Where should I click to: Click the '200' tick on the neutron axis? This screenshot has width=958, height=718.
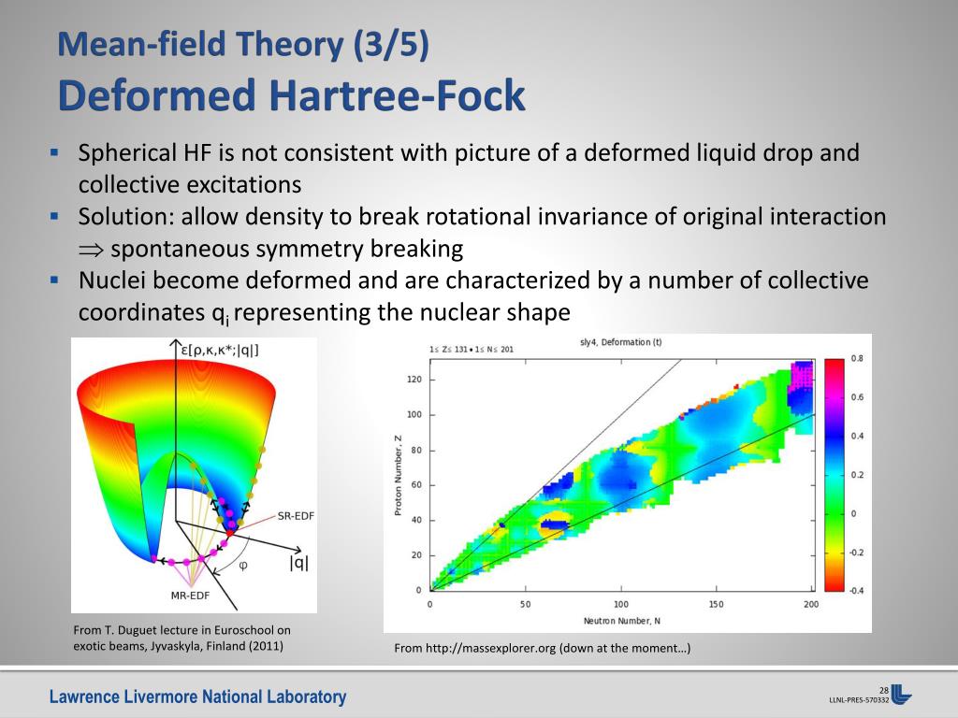click(811, 604)
